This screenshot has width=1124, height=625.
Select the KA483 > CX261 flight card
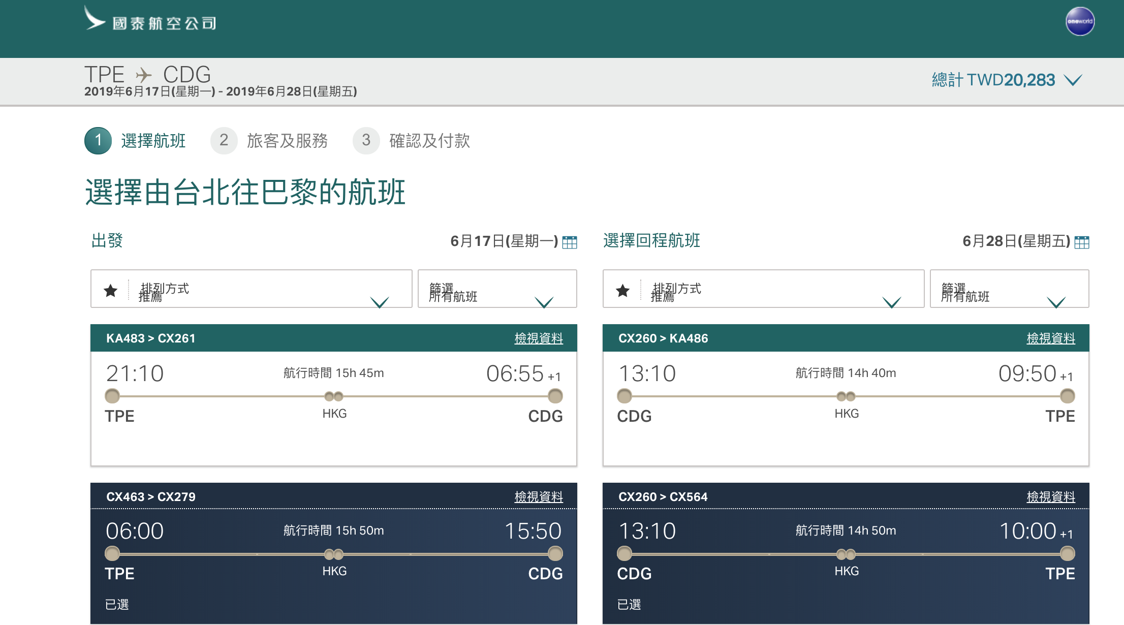point(333,395)
